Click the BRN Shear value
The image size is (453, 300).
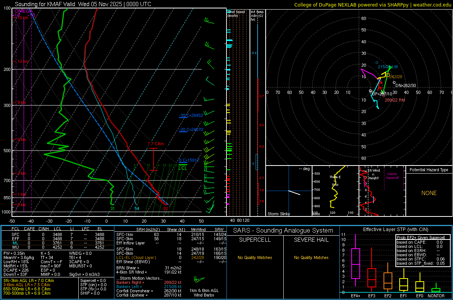pos(149,268)
